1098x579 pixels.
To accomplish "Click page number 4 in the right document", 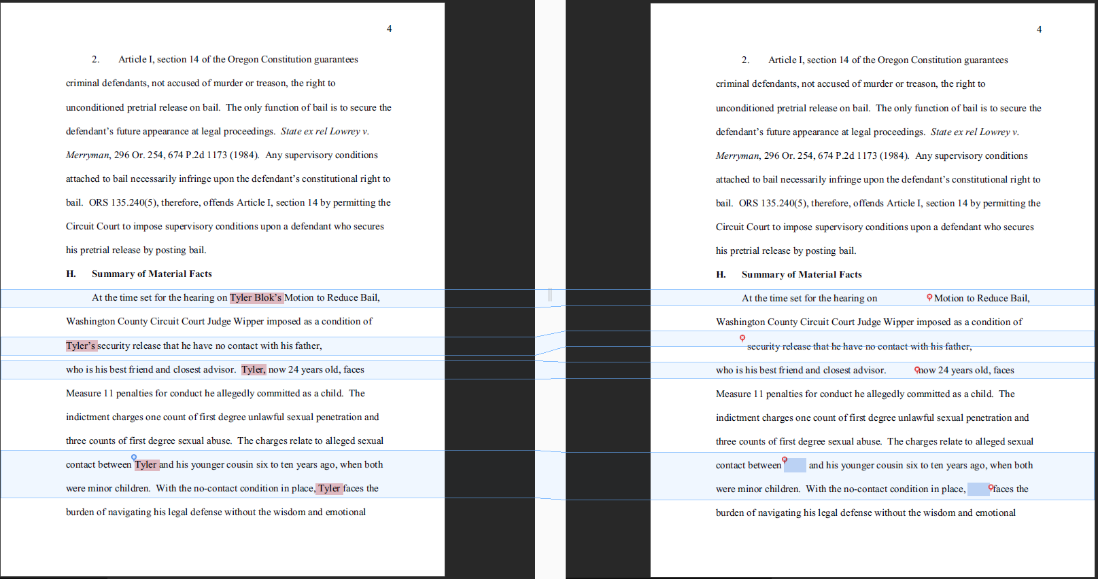I will (x=1039, y=29).
